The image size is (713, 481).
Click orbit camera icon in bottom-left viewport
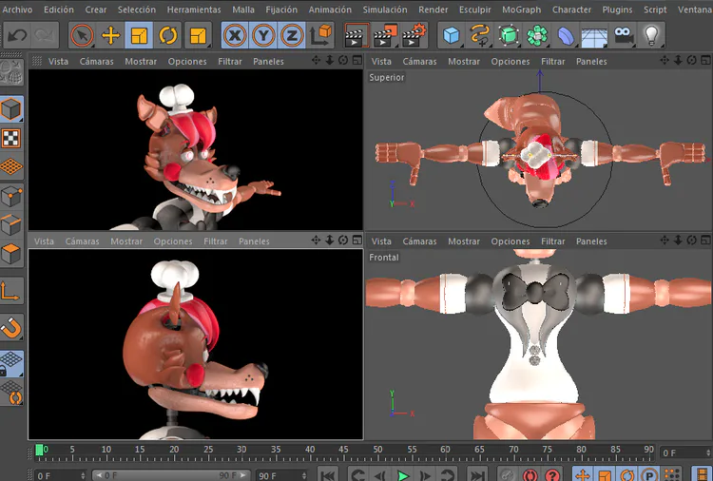(x=343, y=240)
